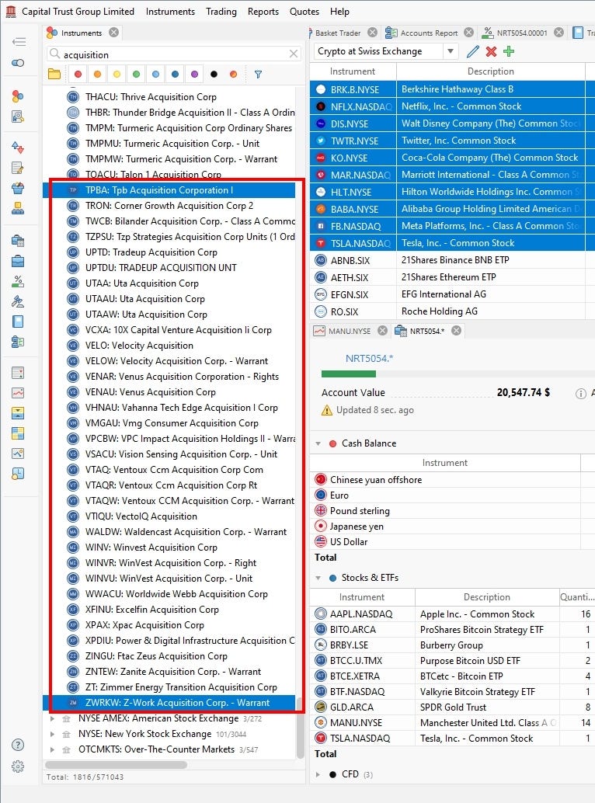Add new watchlist with green plus

[509, 51]
